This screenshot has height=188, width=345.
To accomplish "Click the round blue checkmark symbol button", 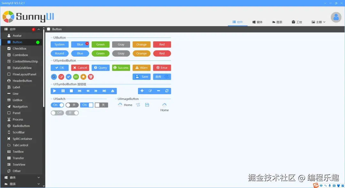I will click(69, 77).
